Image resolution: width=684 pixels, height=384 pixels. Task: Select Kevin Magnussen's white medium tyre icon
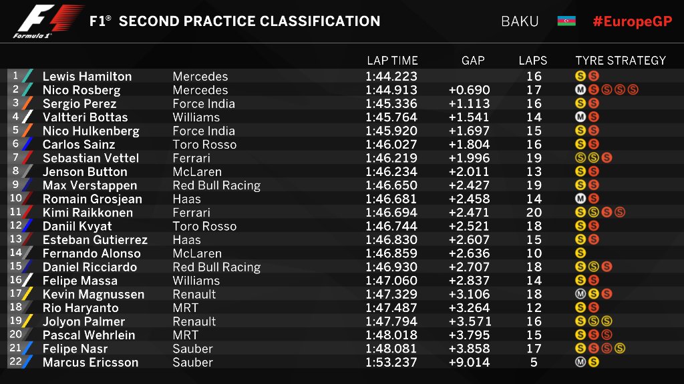coord(580,294)
